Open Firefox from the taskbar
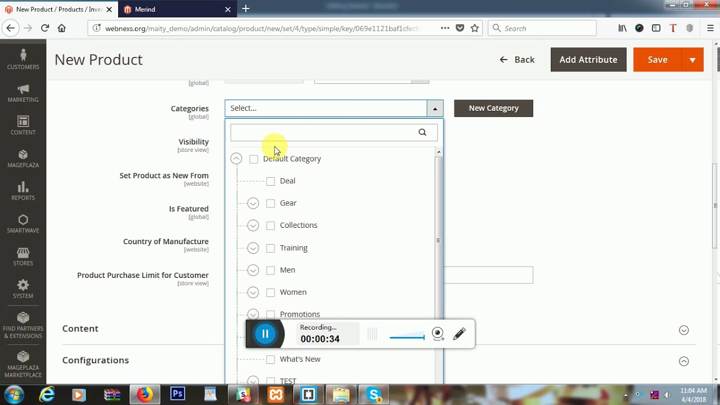Image resolution: width=720 pixels, height=405 pixels. pyautogui.click(x=145, y=394)
